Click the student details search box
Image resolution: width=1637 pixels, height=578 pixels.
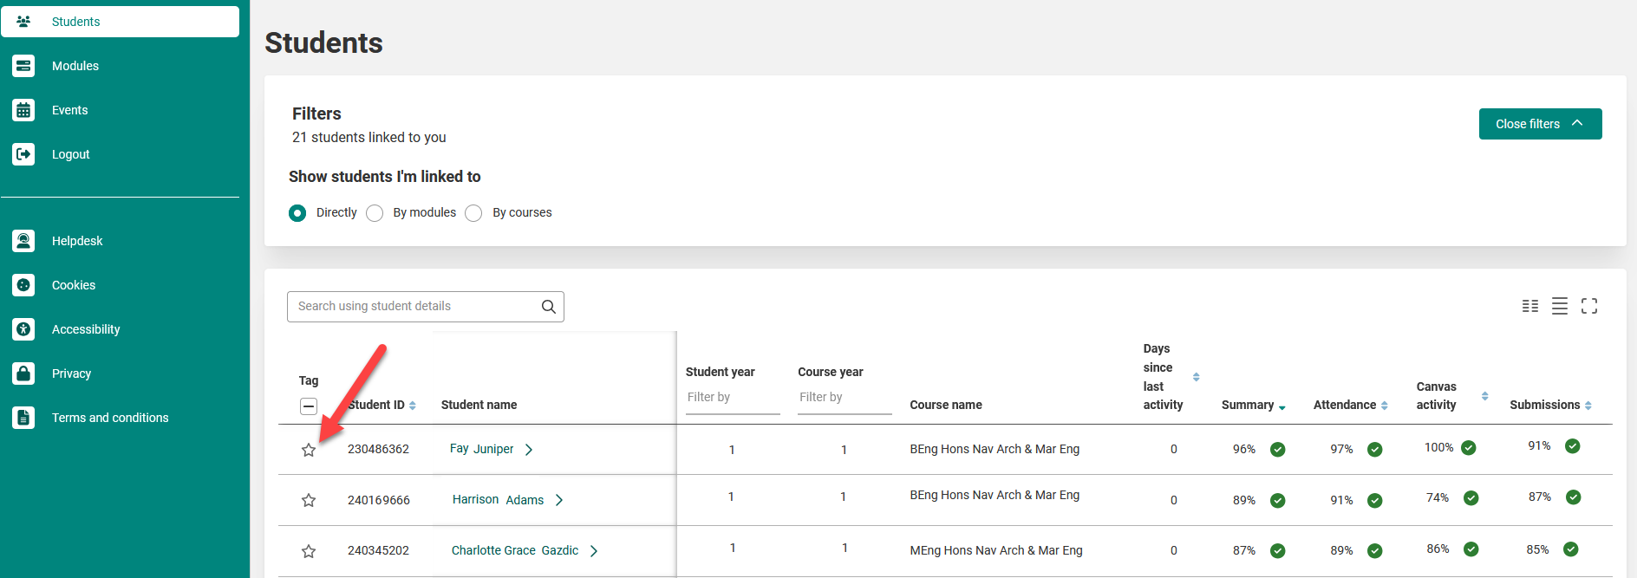coord(414,307)
